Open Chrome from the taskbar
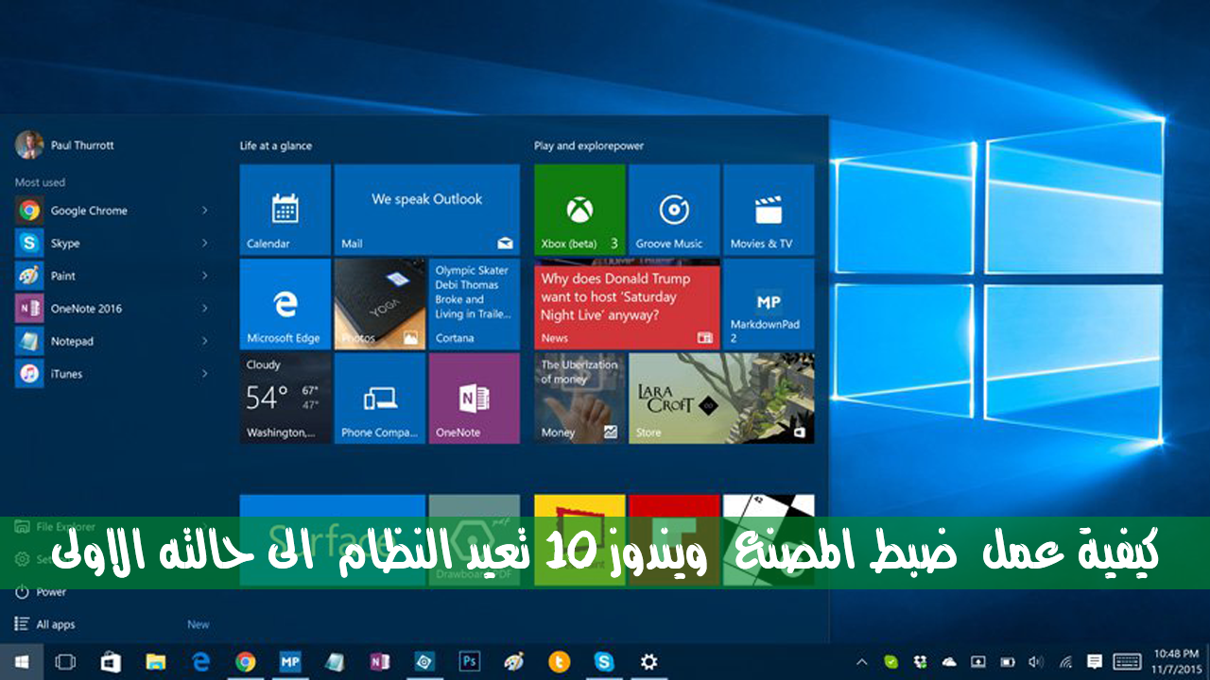This screenshot has height=680, width=1210. click(245, 662)
